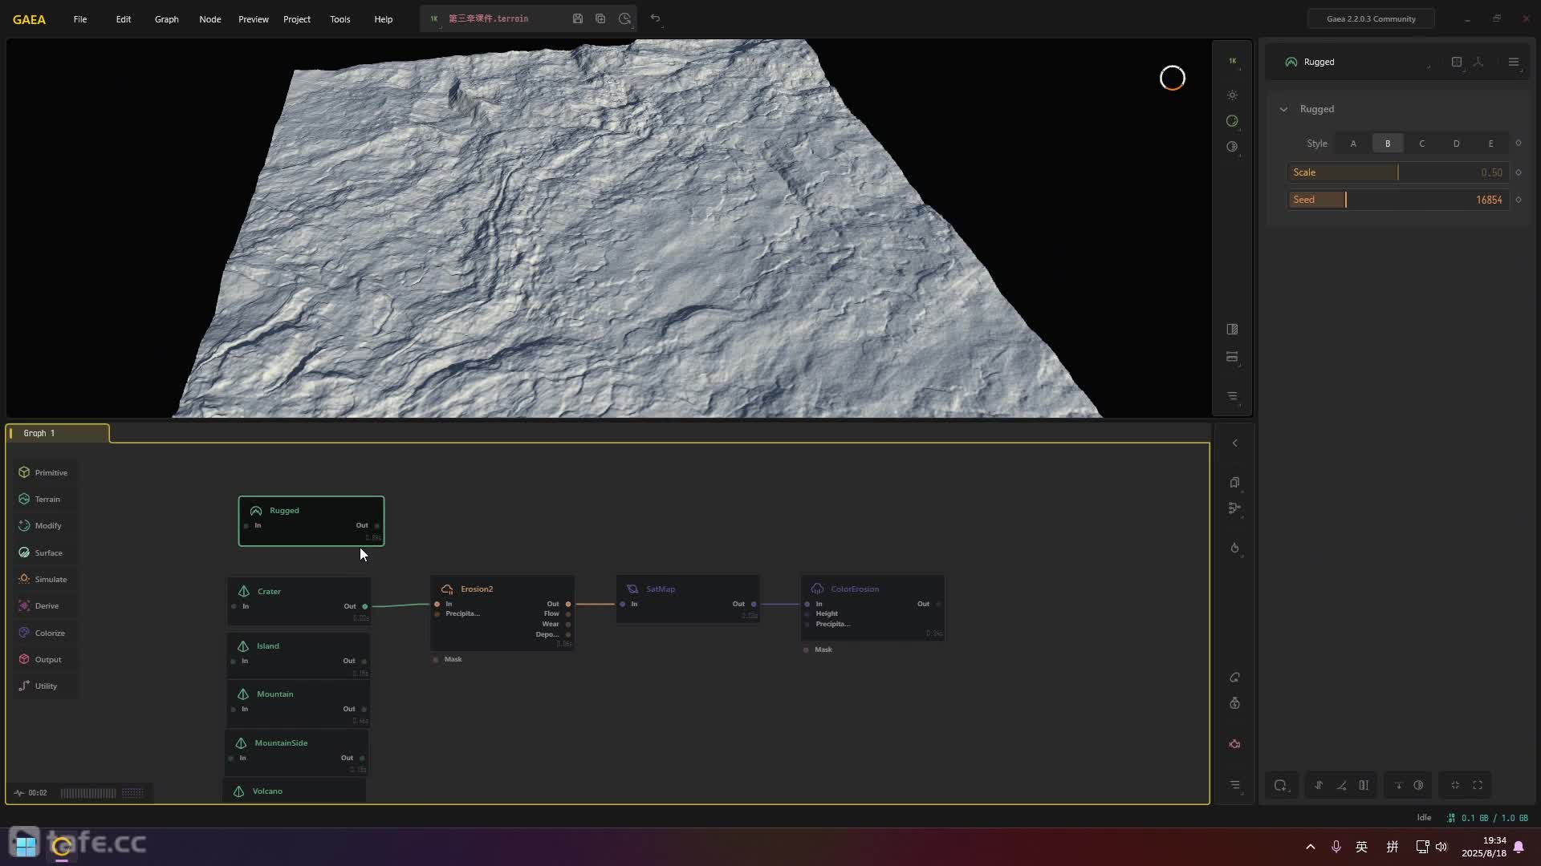Toggle the diamond keyframe marker beside Scale
This screenshot has height=866, width=1541.
1518,172
